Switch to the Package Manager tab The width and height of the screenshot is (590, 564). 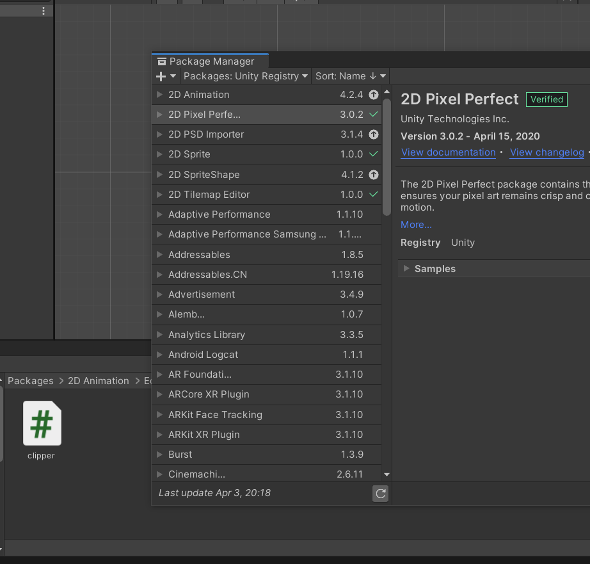[x=210, y=61]
